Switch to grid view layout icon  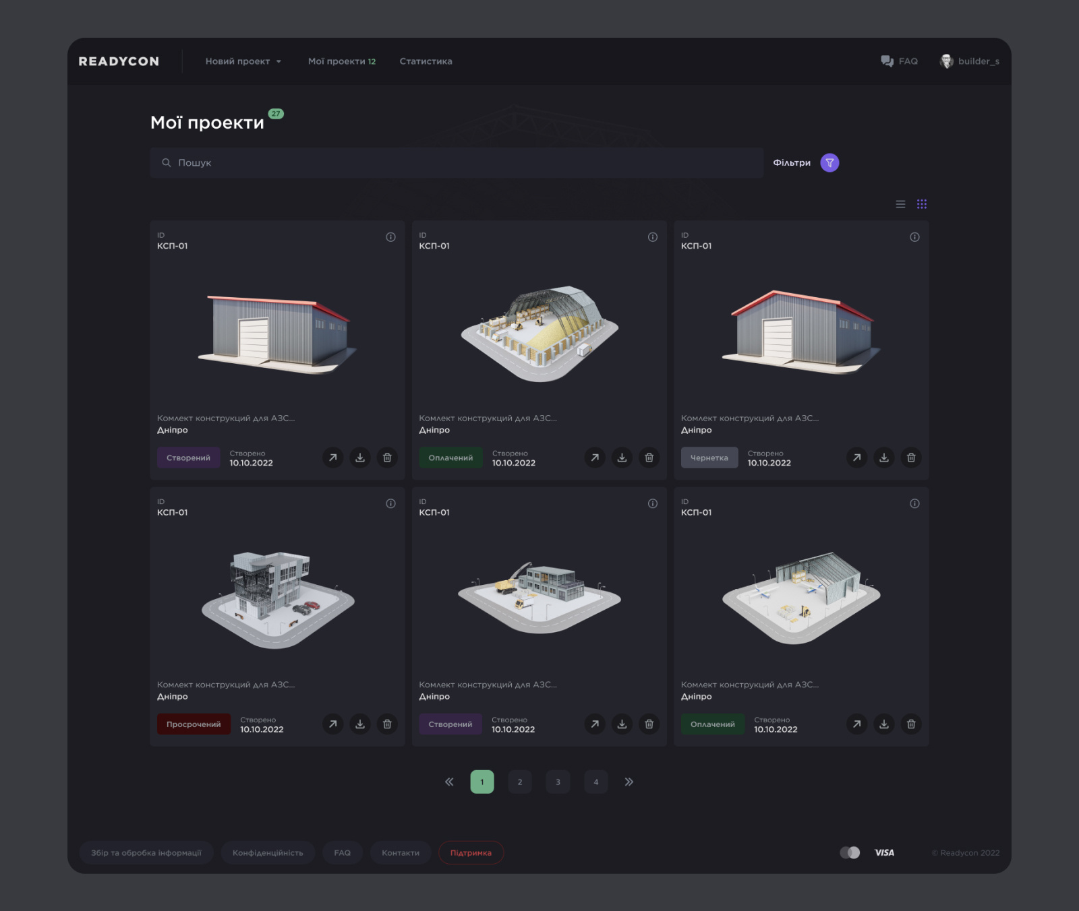pos(922,203)
